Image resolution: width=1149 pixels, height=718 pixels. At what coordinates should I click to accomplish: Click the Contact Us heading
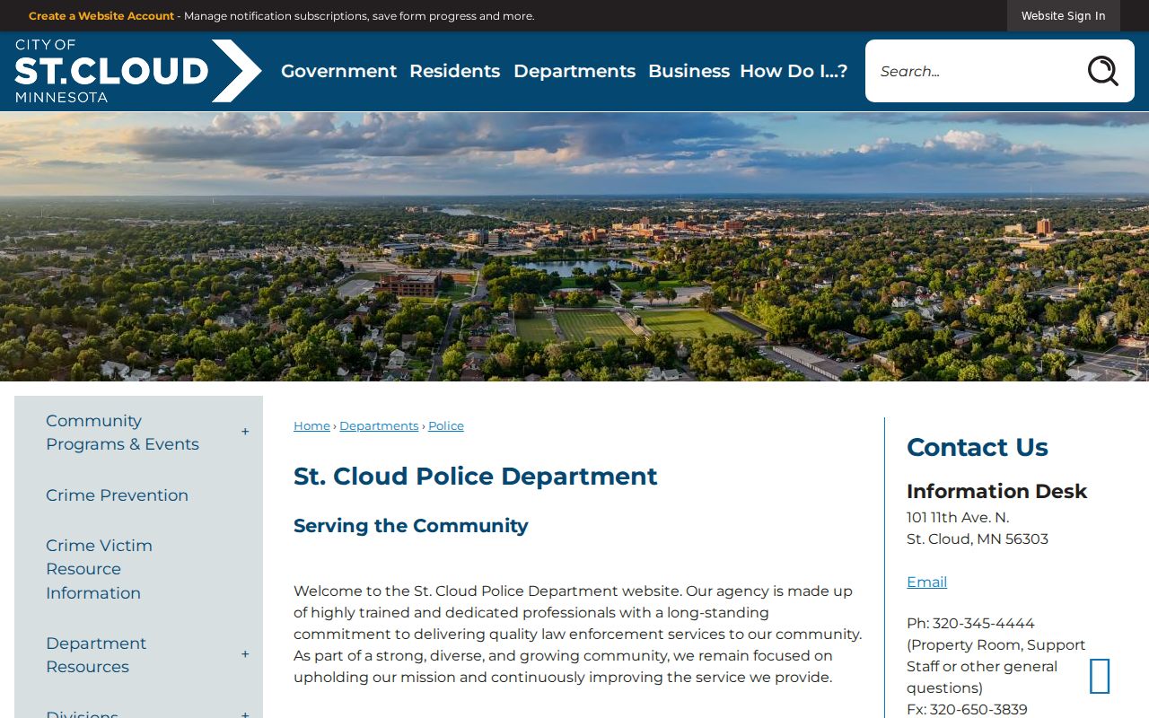pyautogui.click(x=978, y=447)
